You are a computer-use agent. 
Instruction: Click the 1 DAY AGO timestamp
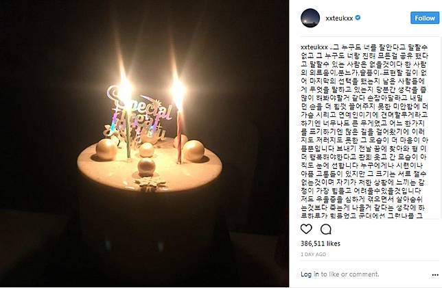(x=313, y=254)
